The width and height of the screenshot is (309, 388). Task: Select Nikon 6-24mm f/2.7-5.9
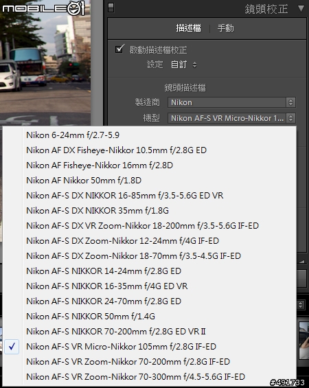[x=150, y=135]
